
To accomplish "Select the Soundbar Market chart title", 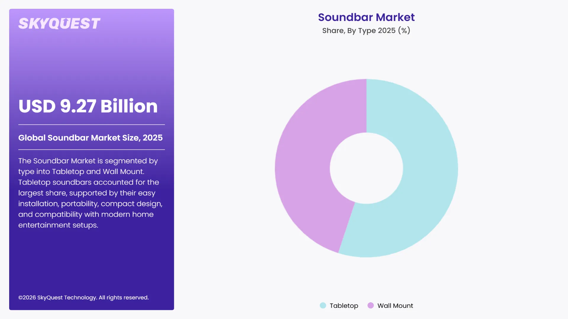I will click(366, 17).
